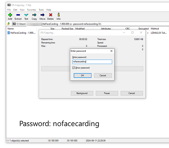169x148 pixels.
Task: Sort by Size column header
Action: [52, 29]
